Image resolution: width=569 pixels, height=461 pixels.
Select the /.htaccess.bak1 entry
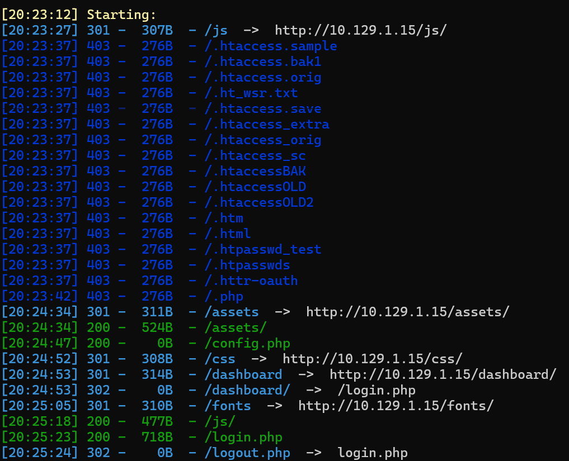pos(263,61)
